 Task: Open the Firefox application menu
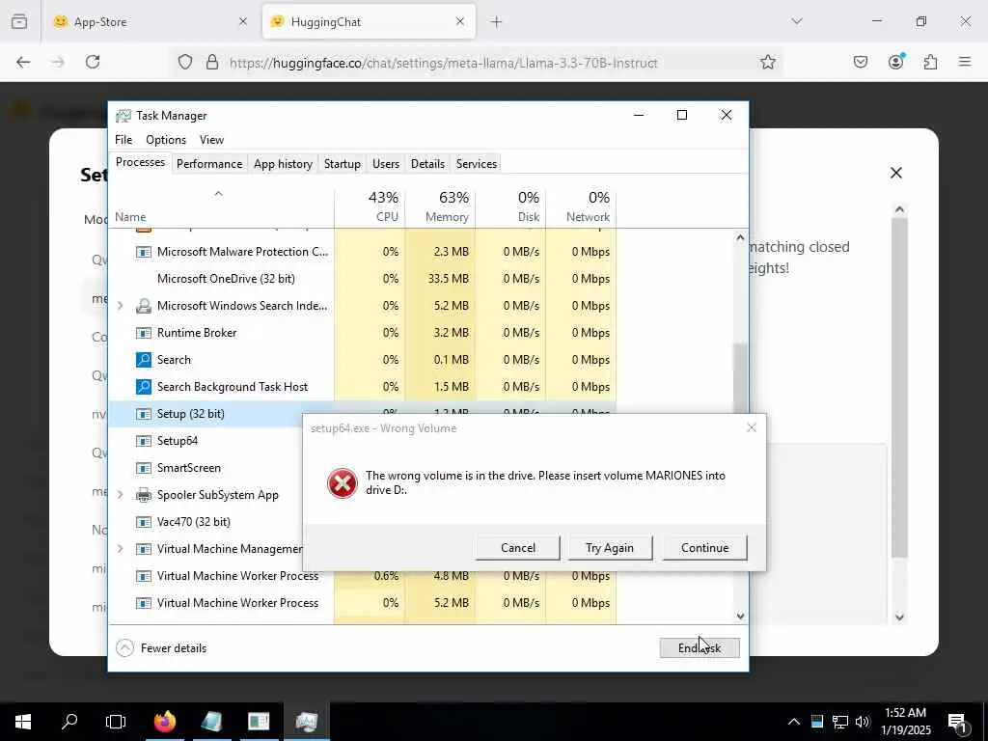point(965,62)
